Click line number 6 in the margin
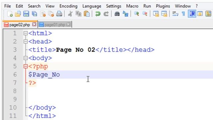The width and height of the screenshot is (213, 120). (x=15, y=75)
